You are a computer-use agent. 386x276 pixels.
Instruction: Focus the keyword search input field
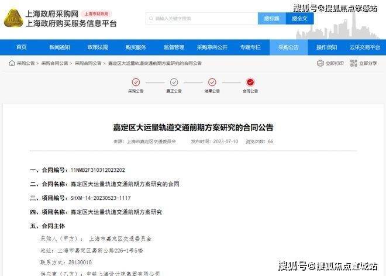point(202,19)
